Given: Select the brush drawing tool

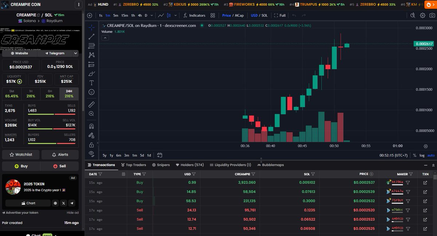Looking at the screenshot, I should [x=91, y=74].
